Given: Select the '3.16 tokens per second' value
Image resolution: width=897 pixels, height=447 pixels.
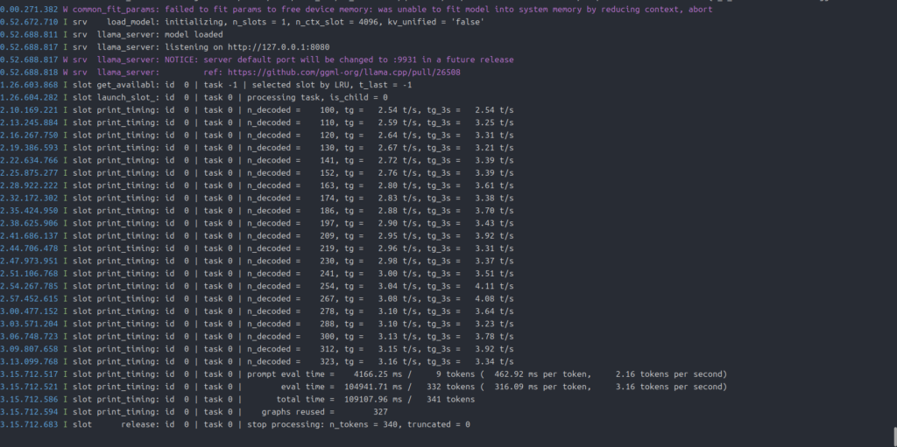Looking at the screenshot, I should tap(668, 387).
